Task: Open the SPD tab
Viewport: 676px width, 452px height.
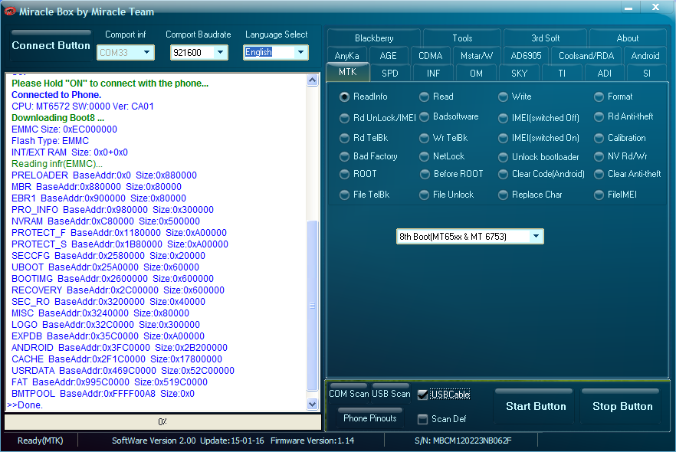Action: pos(389,74)
